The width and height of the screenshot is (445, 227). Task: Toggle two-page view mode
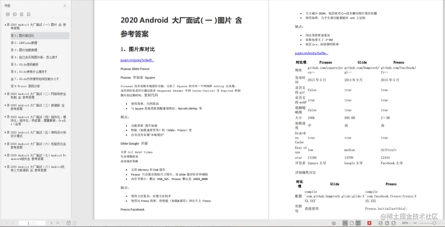tap(358, 223)
